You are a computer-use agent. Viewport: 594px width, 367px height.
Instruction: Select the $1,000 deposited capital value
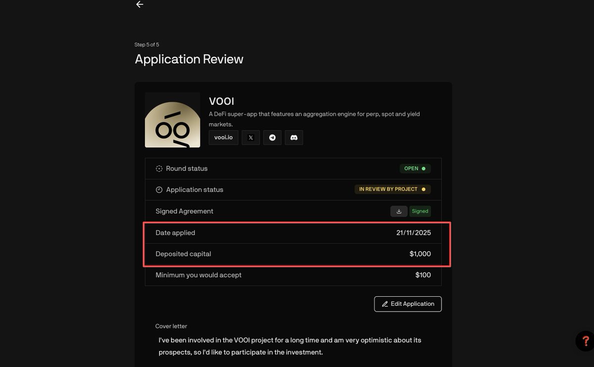420,254
